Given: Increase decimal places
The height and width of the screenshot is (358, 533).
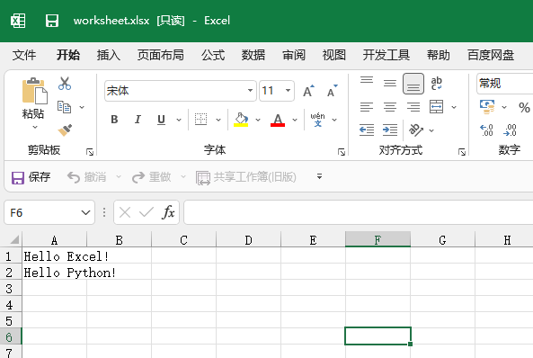Looking at the screenshot, I should click(x=486, y=130).
